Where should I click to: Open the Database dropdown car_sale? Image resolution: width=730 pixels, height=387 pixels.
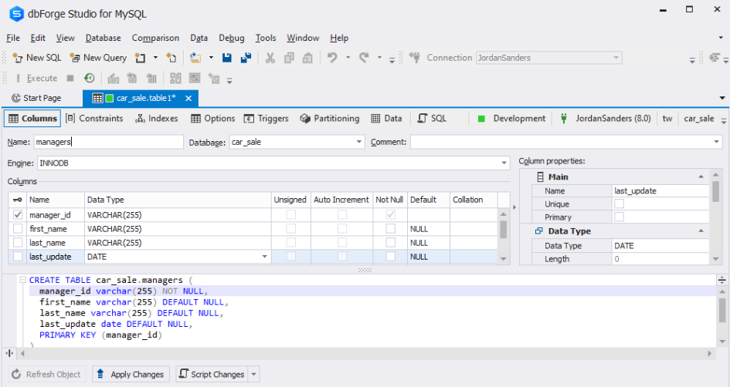(359, 142)
